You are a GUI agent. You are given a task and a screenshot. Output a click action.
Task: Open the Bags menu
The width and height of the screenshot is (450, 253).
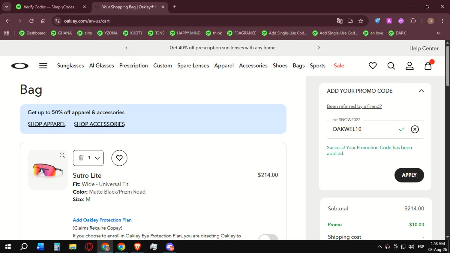click(298, 65)
